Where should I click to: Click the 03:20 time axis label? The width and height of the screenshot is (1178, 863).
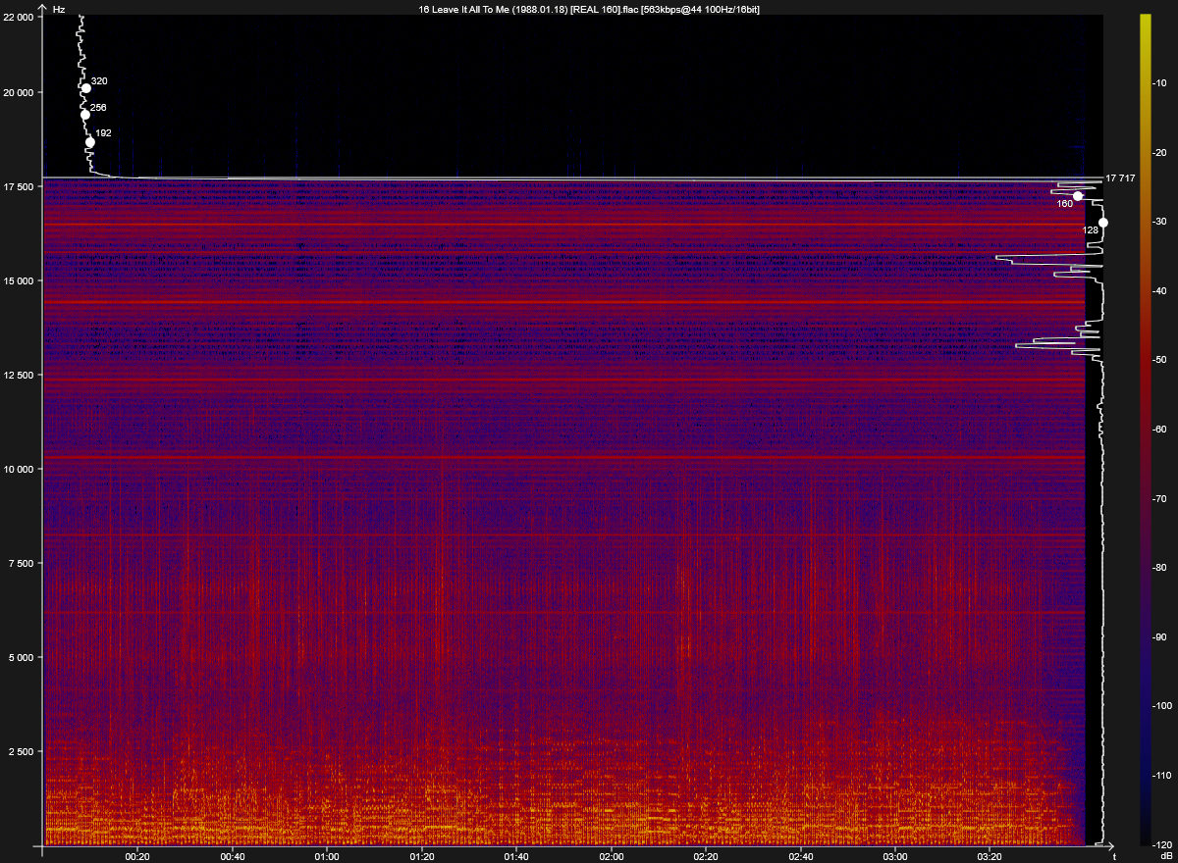click(991, 856)
